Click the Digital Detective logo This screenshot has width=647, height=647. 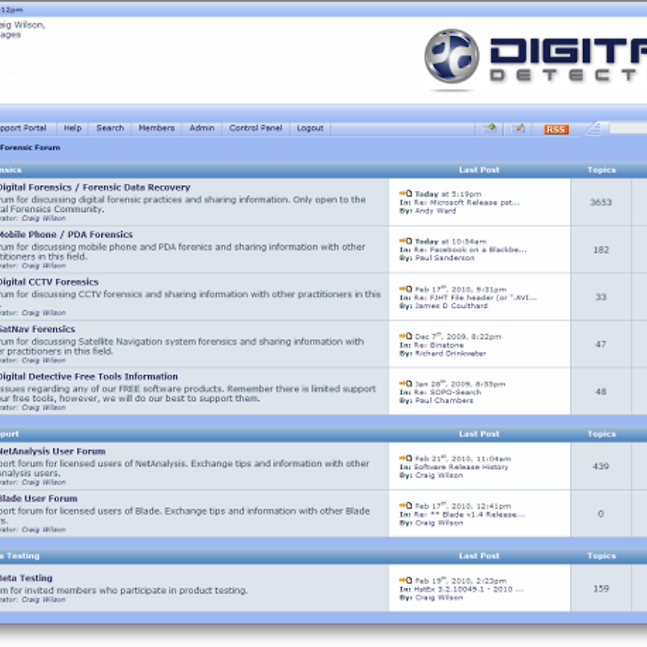click(534, 57)
